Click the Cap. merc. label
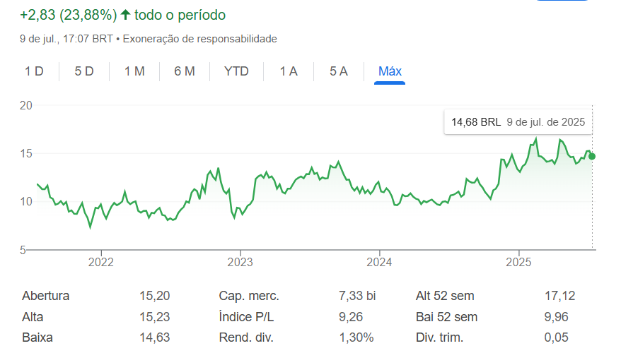This screenshot has width=621, height=353. point(249,296)
